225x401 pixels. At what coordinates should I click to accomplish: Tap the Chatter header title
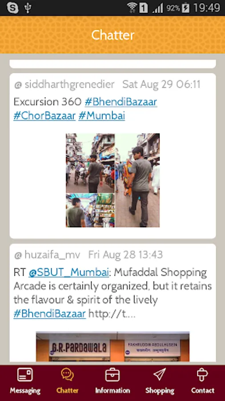[x=113, y=35]
